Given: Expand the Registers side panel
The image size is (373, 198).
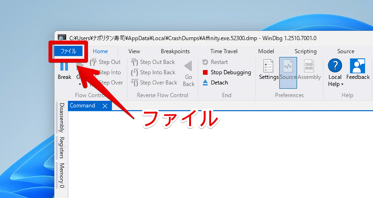Looking at the screenshot, I should tap(62, 148).
